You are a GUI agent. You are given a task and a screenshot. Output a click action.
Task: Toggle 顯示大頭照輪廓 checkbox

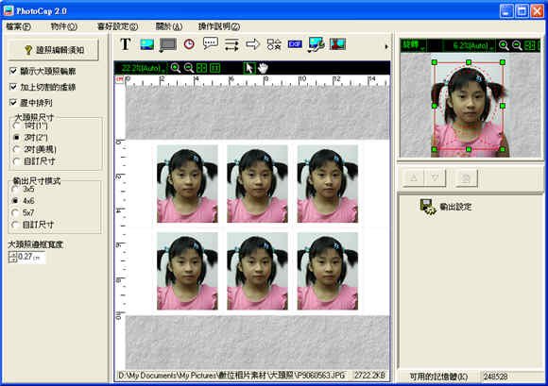pos(13,71)
